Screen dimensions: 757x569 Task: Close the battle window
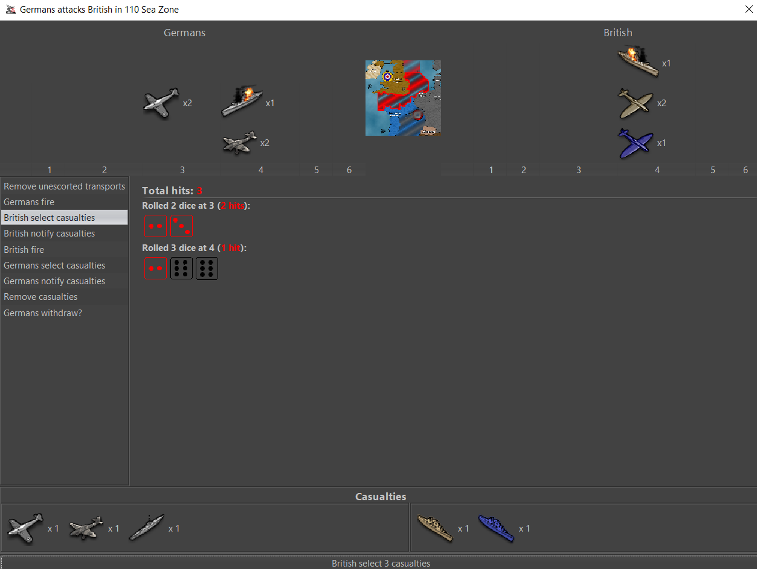point(749,10)
